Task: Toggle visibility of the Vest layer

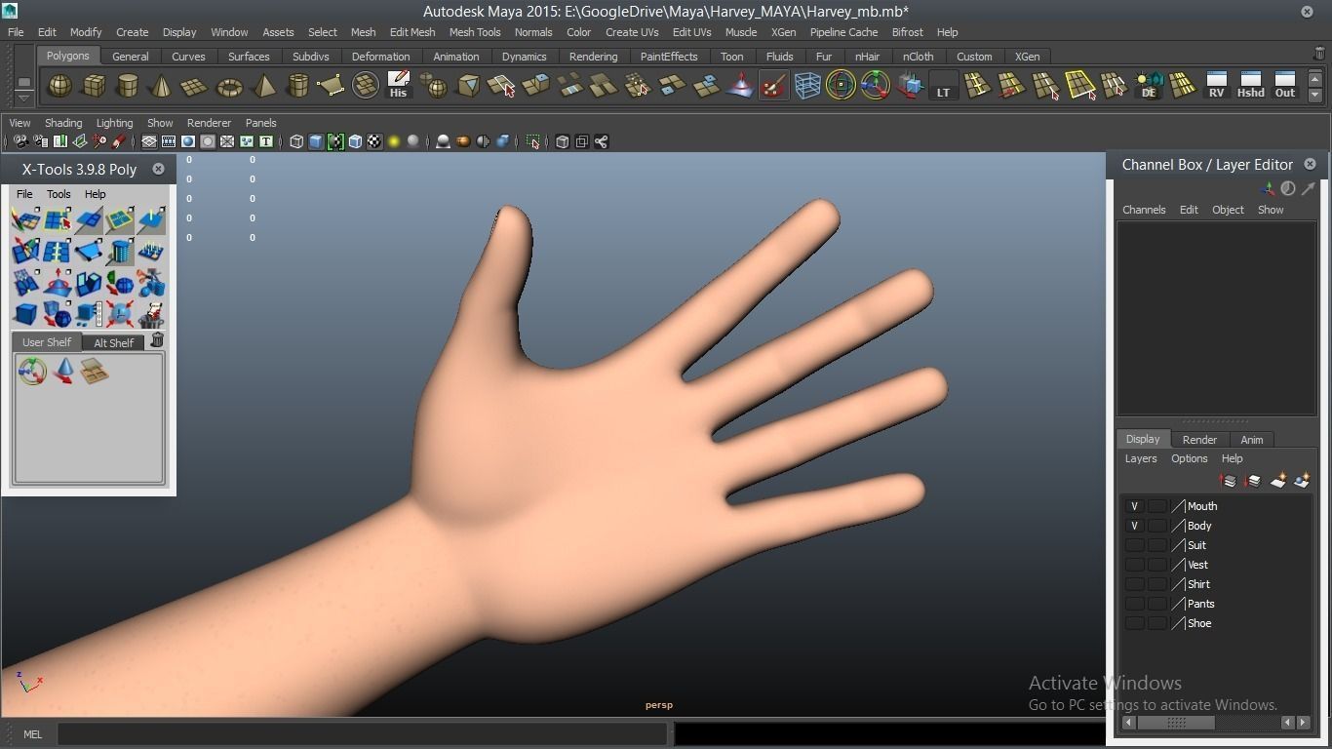Action: [1134, 565]
